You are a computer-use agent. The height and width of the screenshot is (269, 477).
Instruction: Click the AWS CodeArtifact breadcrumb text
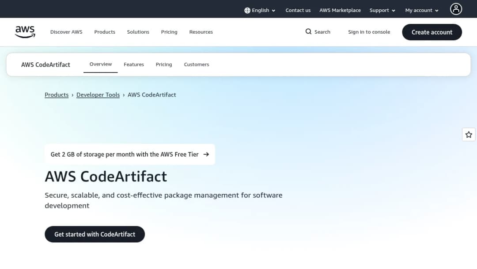[152, 95]
